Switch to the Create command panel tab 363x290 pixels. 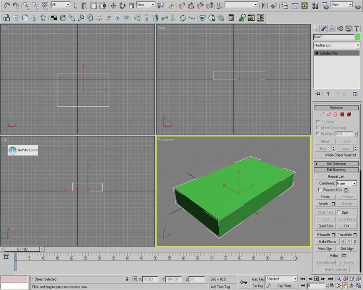[x=316, y=29]
